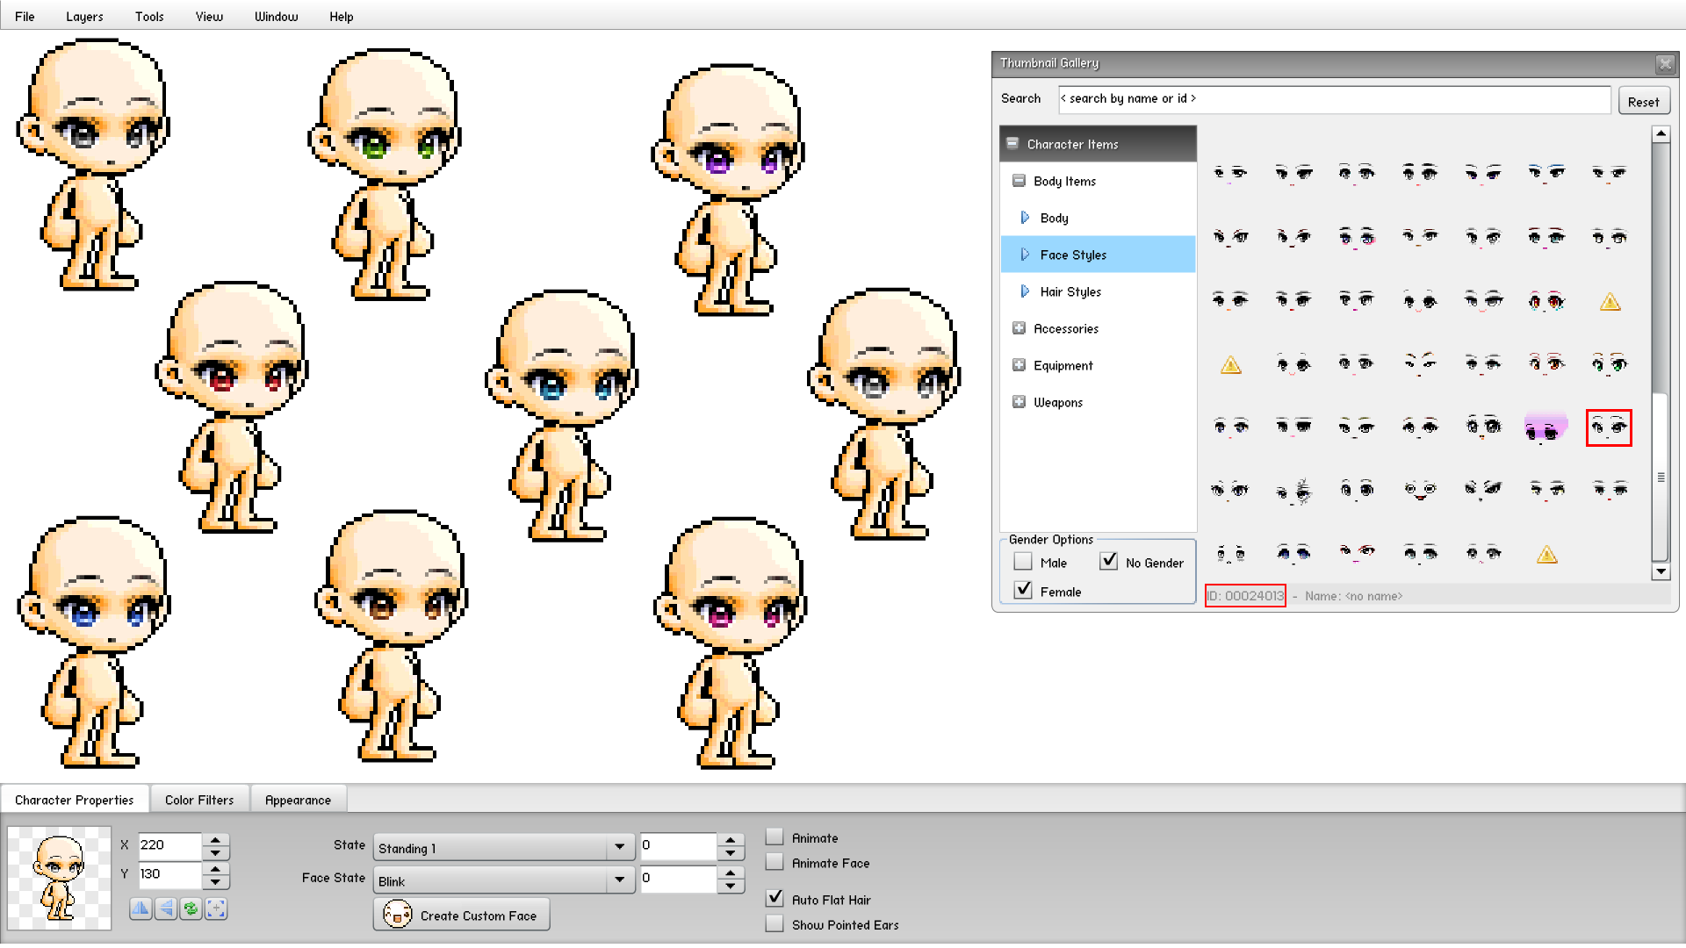Uncheck the No Gender option
Screen dimensions: 1686x948
1109,562
